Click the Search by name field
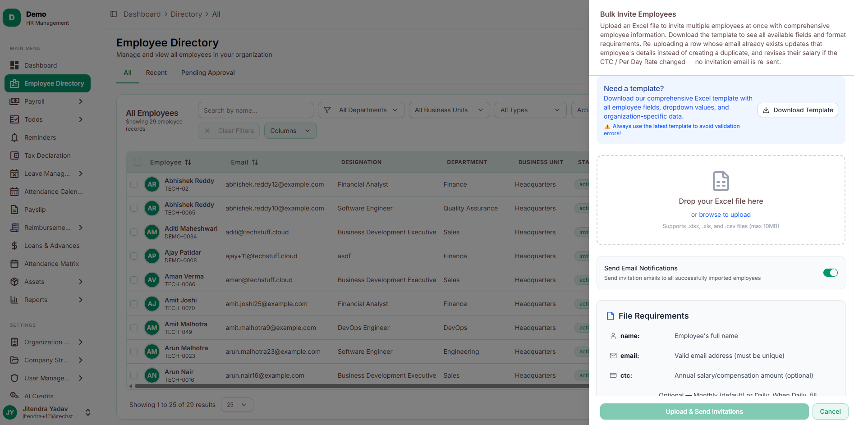This screenshot has width=854, height=425. point(255,110)
